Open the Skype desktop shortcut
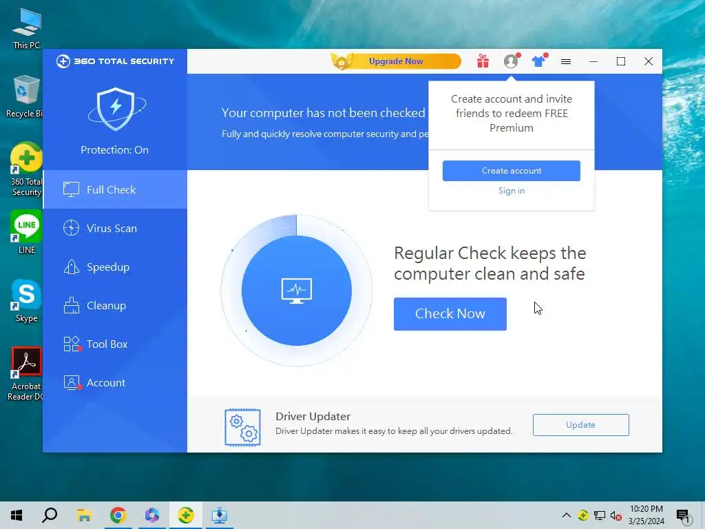The image size is (705, 529). 27,300
